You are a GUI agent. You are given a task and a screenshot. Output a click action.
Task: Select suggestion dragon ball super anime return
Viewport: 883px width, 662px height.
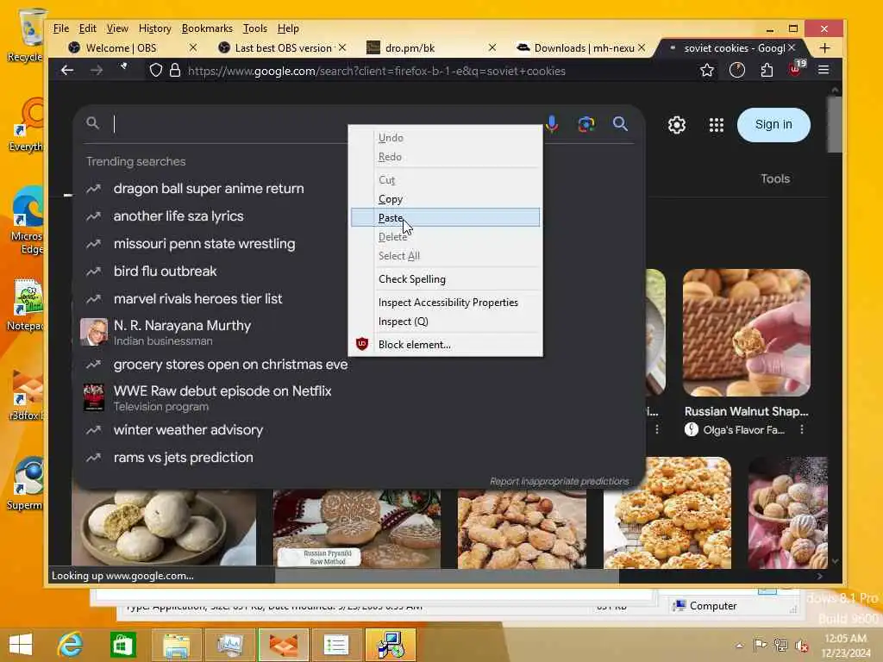point(209,189)
